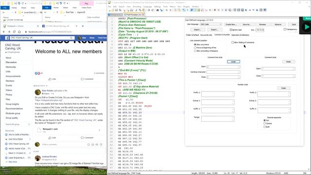This screenshot has height=175, width=311.
Task: Click the Save icon in Notepad++ toolbar
Action: point(117,10)
